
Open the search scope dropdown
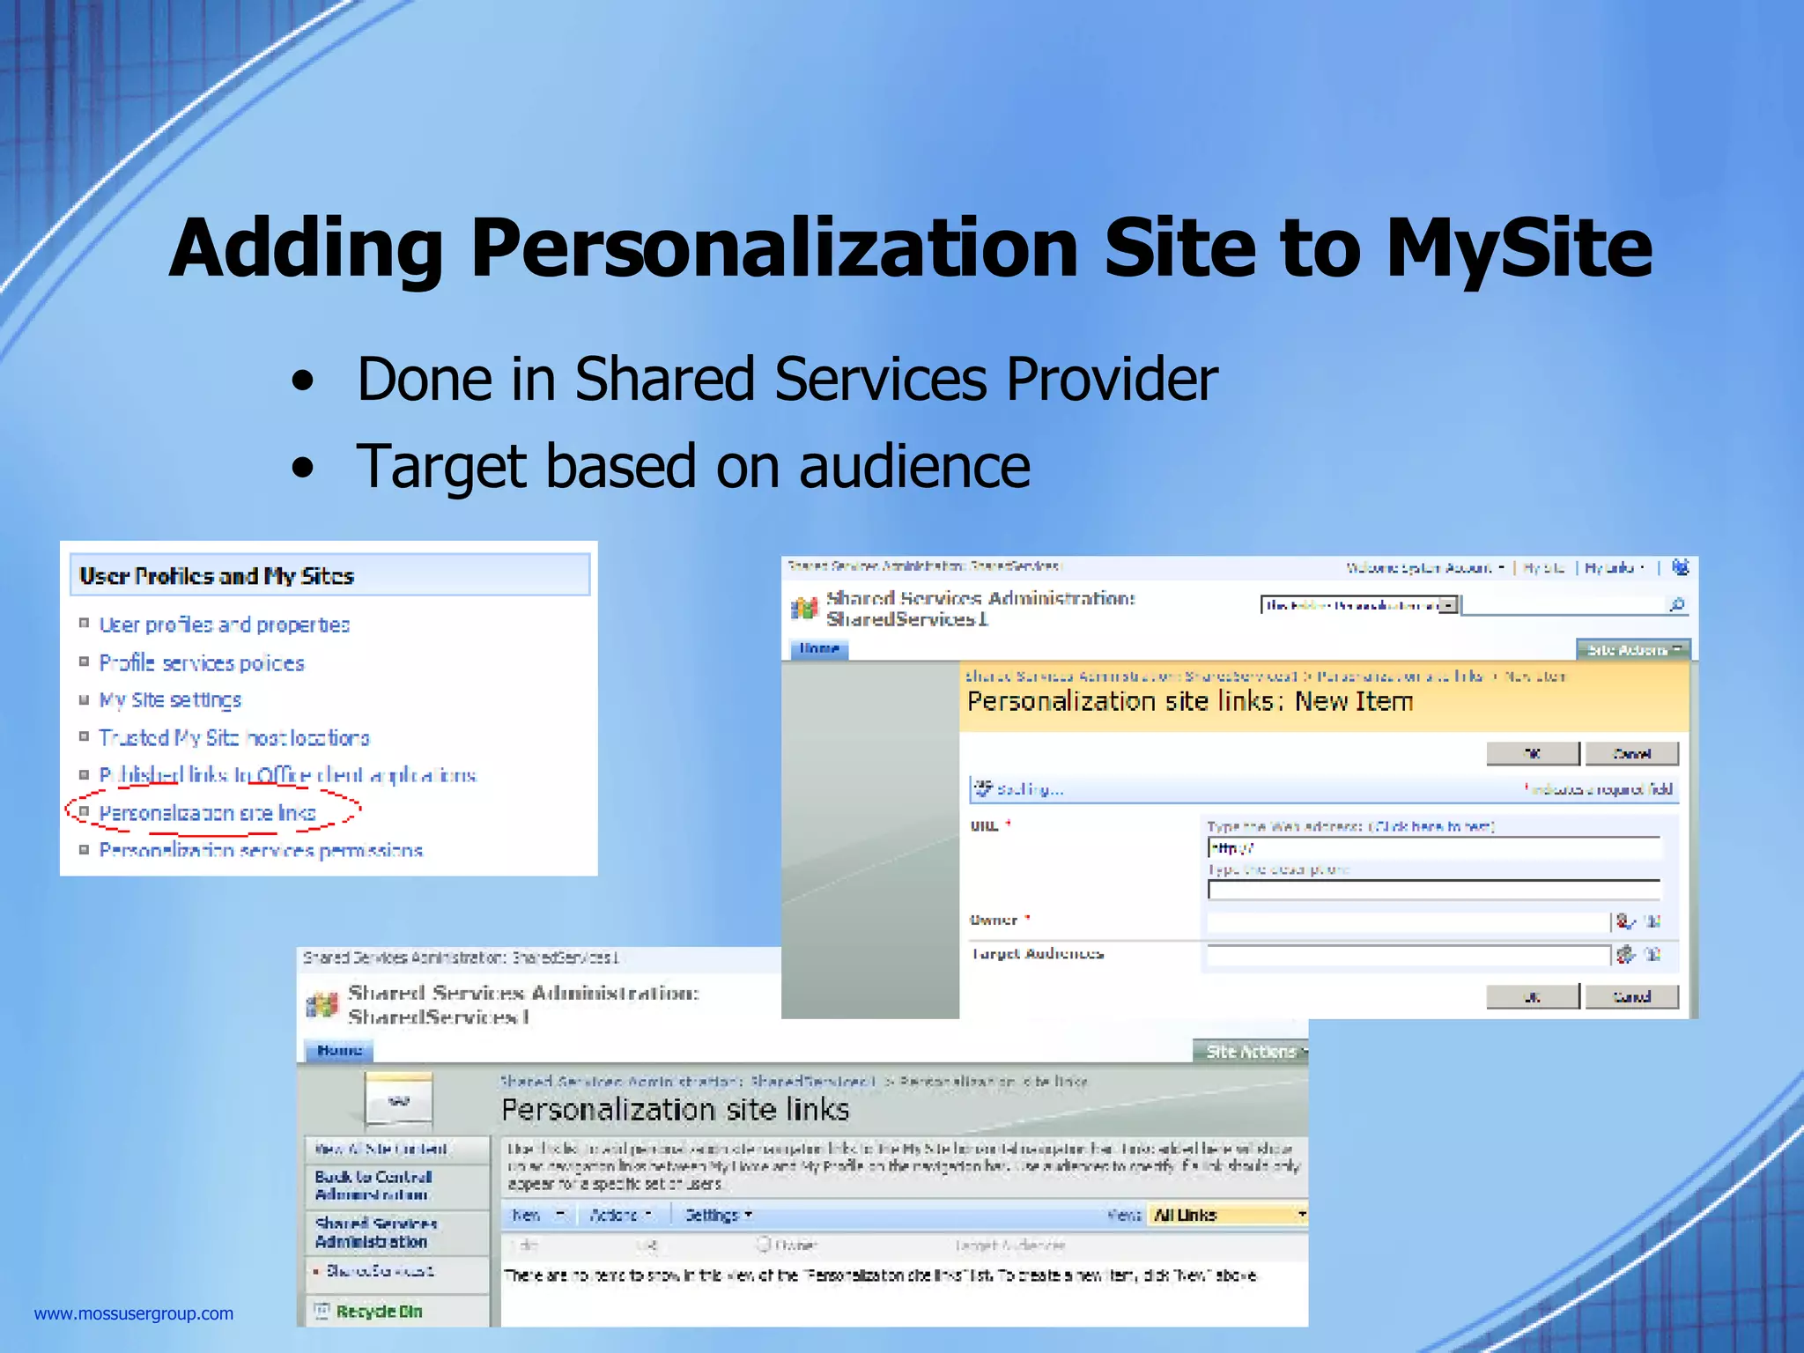(x=1448, y=605)
